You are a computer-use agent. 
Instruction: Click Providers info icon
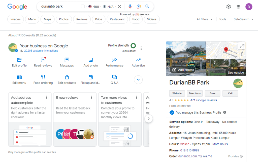(241, 156)
